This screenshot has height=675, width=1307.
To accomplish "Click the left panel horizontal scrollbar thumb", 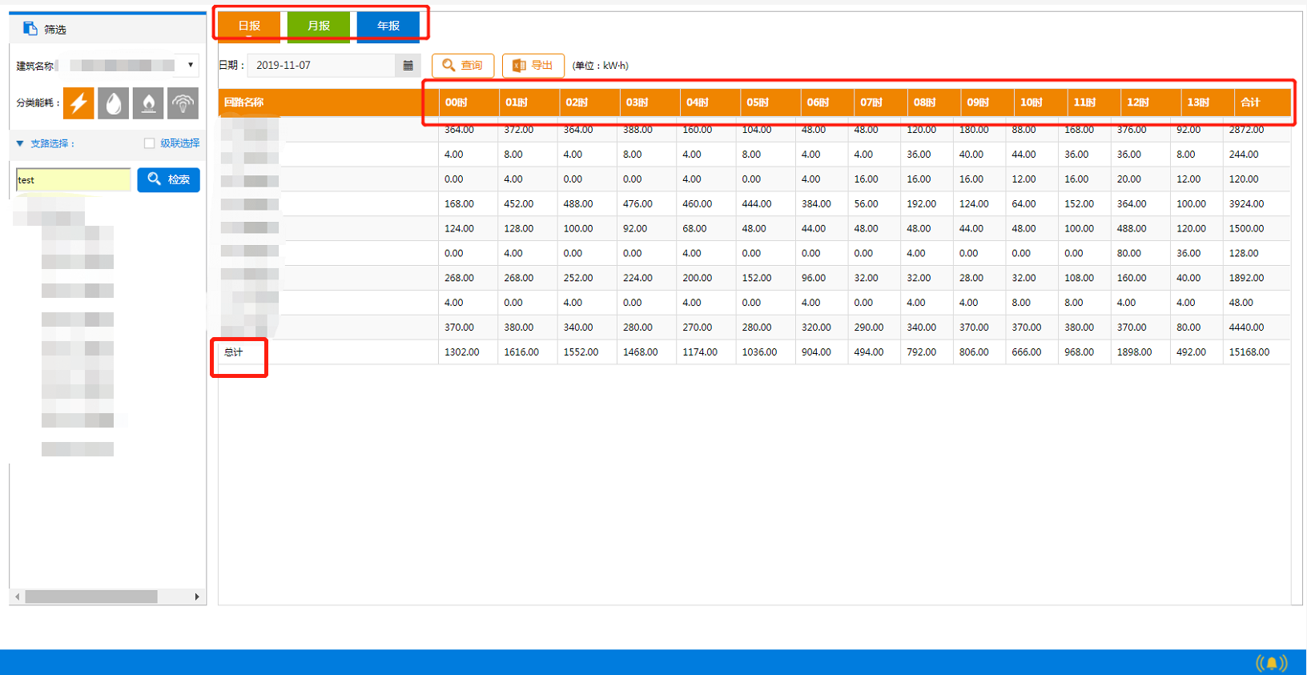I will coord(90,597).
